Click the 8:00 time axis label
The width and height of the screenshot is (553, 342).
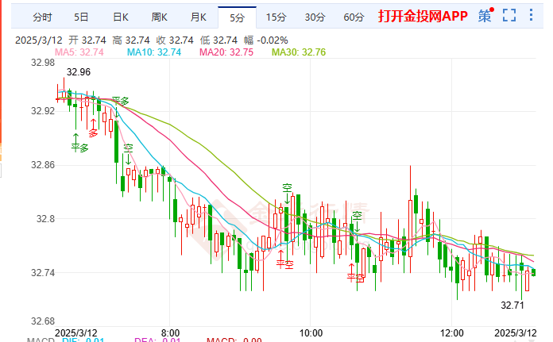(x=170, y=332)
